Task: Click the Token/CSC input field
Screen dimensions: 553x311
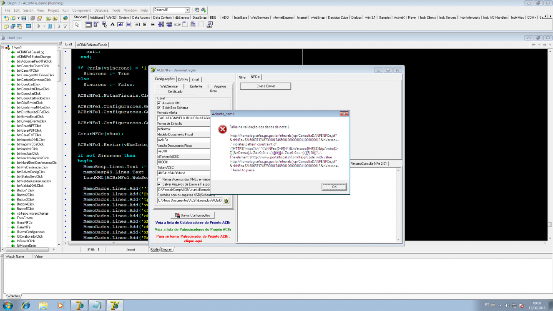Action: [183, 173]
